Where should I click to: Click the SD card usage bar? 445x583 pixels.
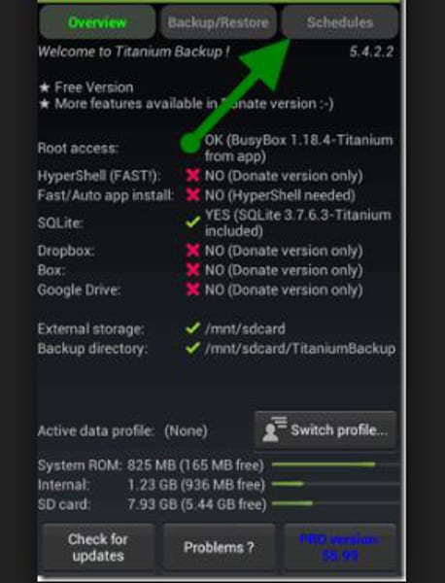pos(335,503)
